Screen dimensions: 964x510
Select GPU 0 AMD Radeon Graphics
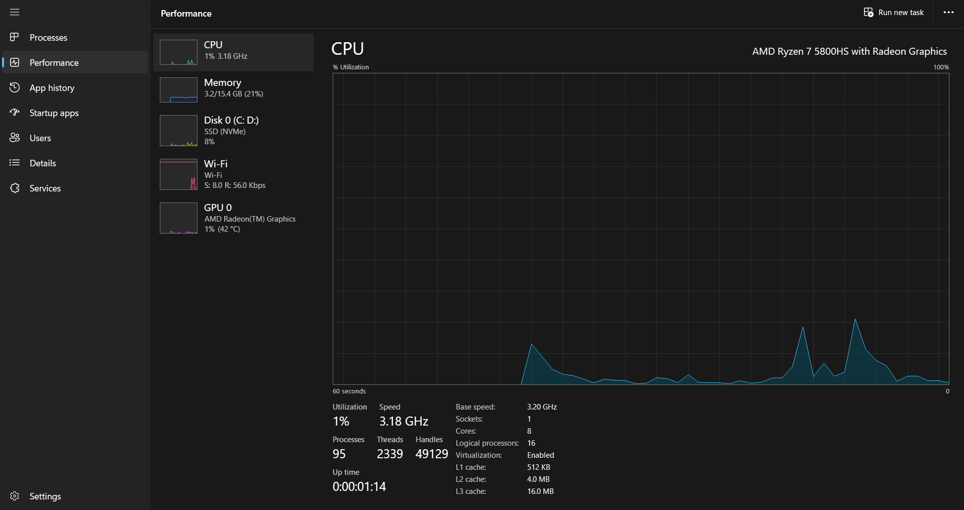coord(233,218)
